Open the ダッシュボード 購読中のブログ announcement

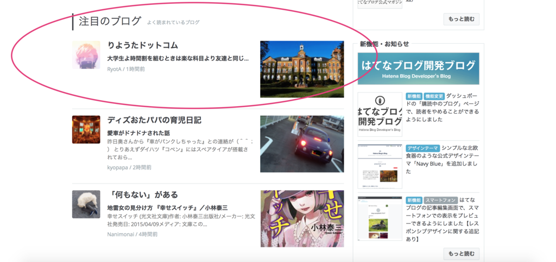pos(443,108)
